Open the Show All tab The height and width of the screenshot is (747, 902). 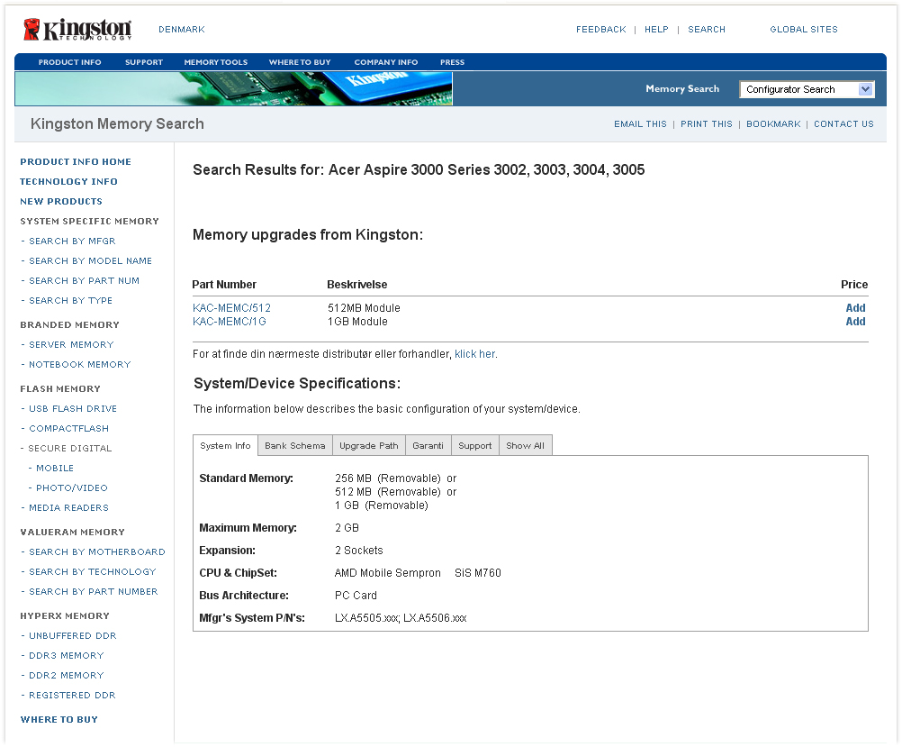(x=525, y=446)
